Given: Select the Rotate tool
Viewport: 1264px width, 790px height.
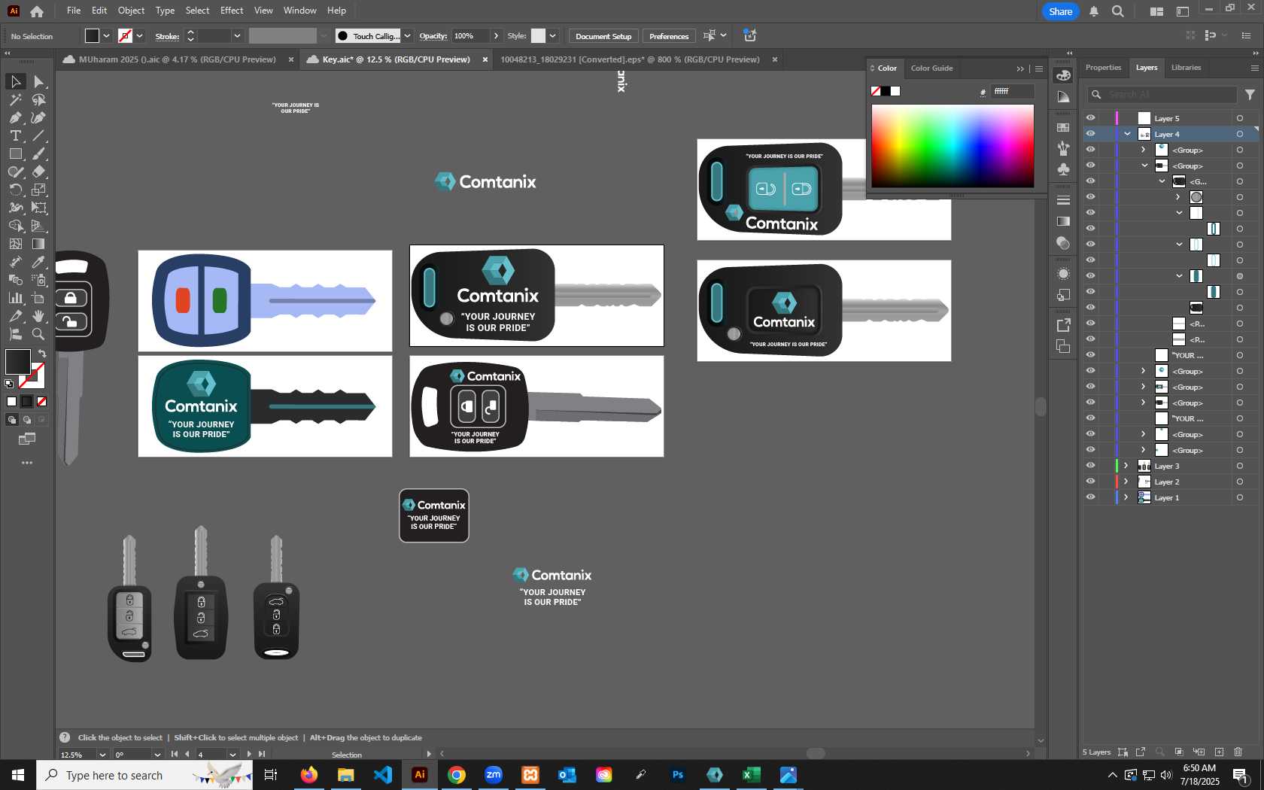Looking at the screenshot, I should point(15,190).
